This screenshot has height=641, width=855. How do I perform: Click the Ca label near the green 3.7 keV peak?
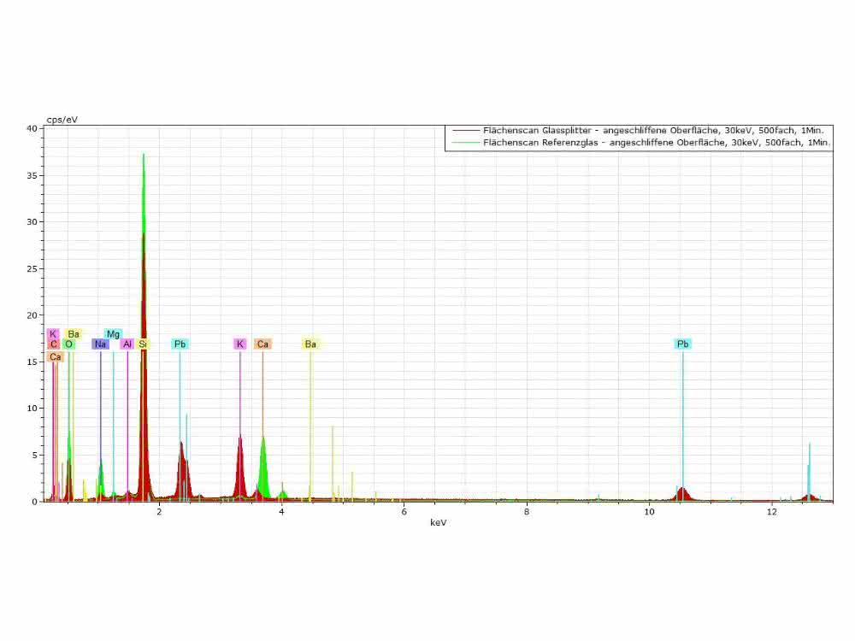pos(262,344)
